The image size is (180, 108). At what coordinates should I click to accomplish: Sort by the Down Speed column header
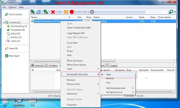click(164, 17)
